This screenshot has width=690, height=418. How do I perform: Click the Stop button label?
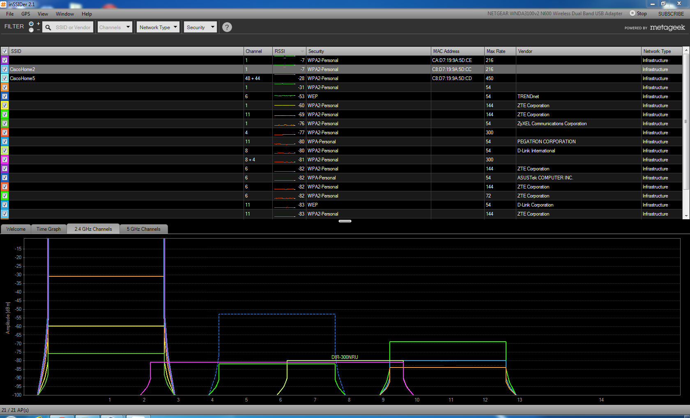pyautogui.click(x=642, y=14)
